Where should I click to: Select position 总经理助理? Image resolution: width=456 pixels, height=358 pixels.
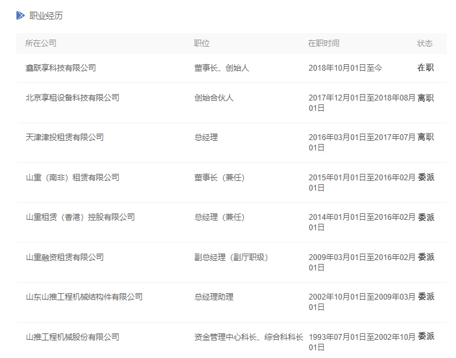pyautogui.click(x=214, y=297)
